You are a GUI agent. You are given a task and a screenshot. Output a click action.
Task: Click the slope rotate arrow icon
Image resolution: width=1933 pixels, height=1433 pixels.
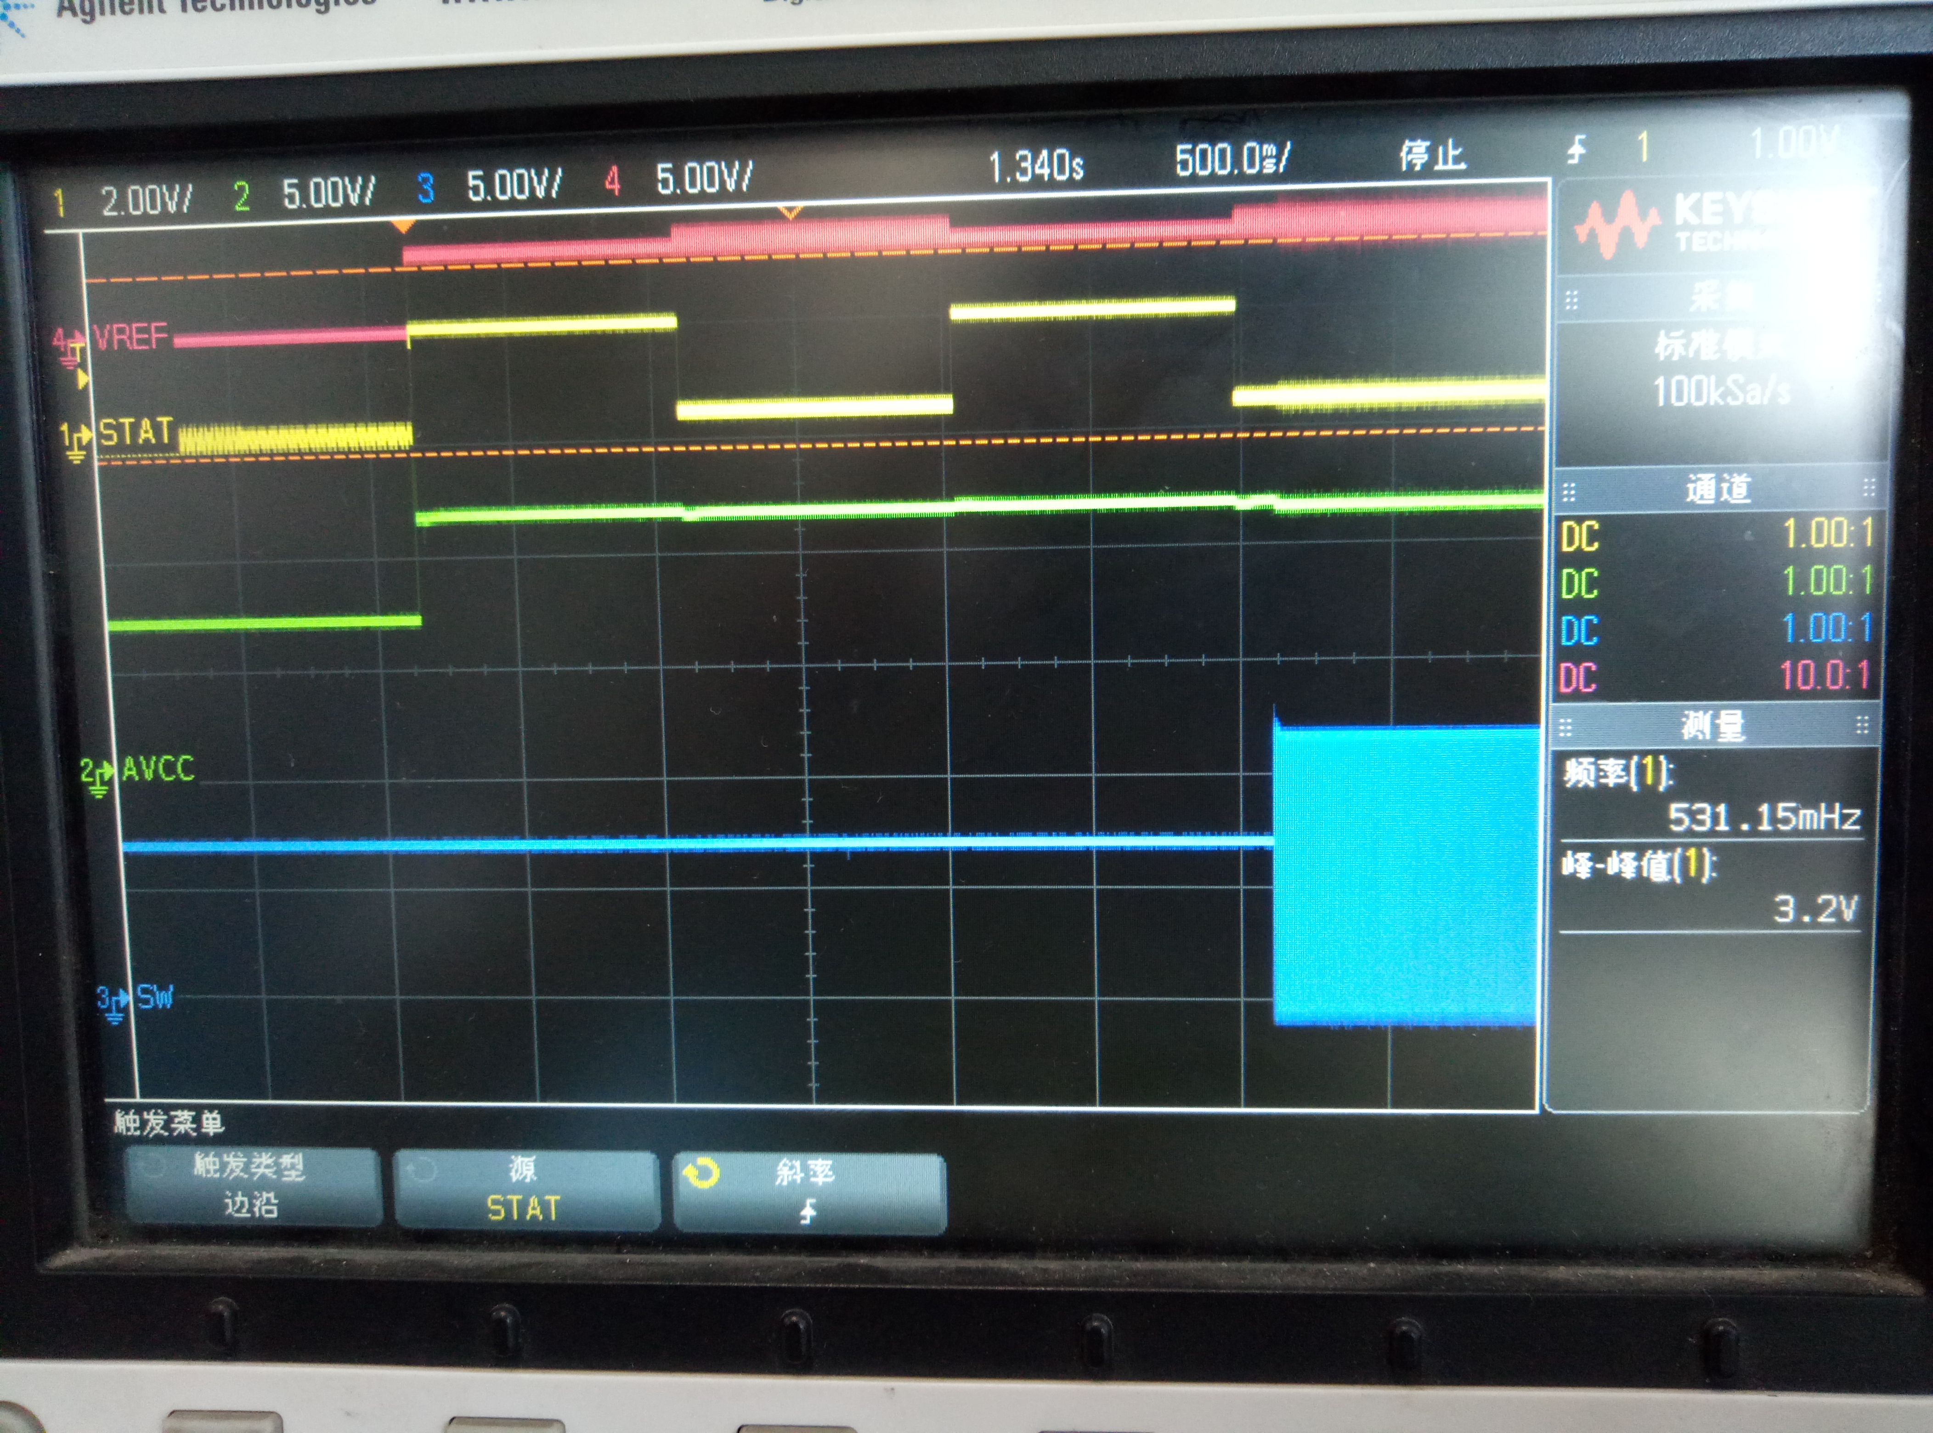pos(701,1173)
